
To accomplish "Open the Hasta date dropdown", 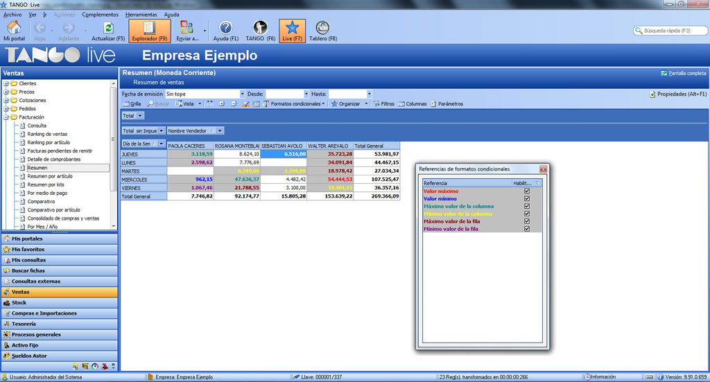I will tap(369, 94).
